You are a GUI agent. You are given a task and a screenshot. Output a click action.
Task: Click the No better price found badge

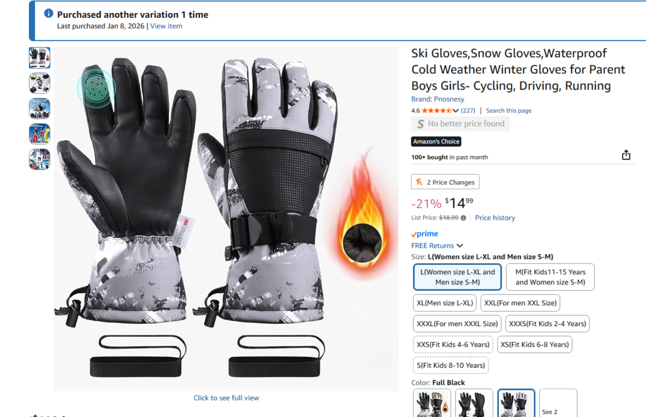pos(460,124)
